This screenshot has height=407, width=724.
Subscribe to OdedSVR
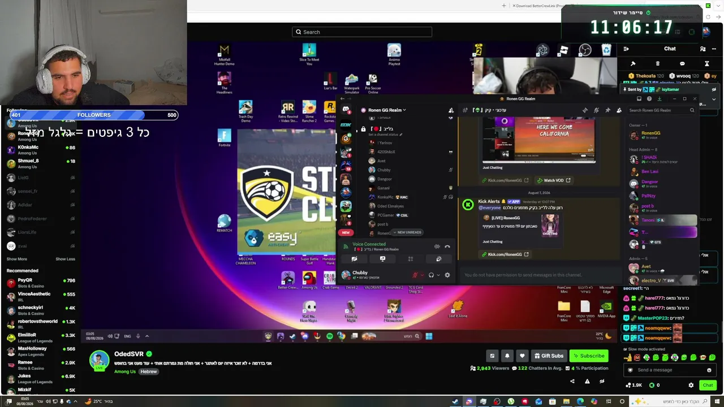click(589, 356)
